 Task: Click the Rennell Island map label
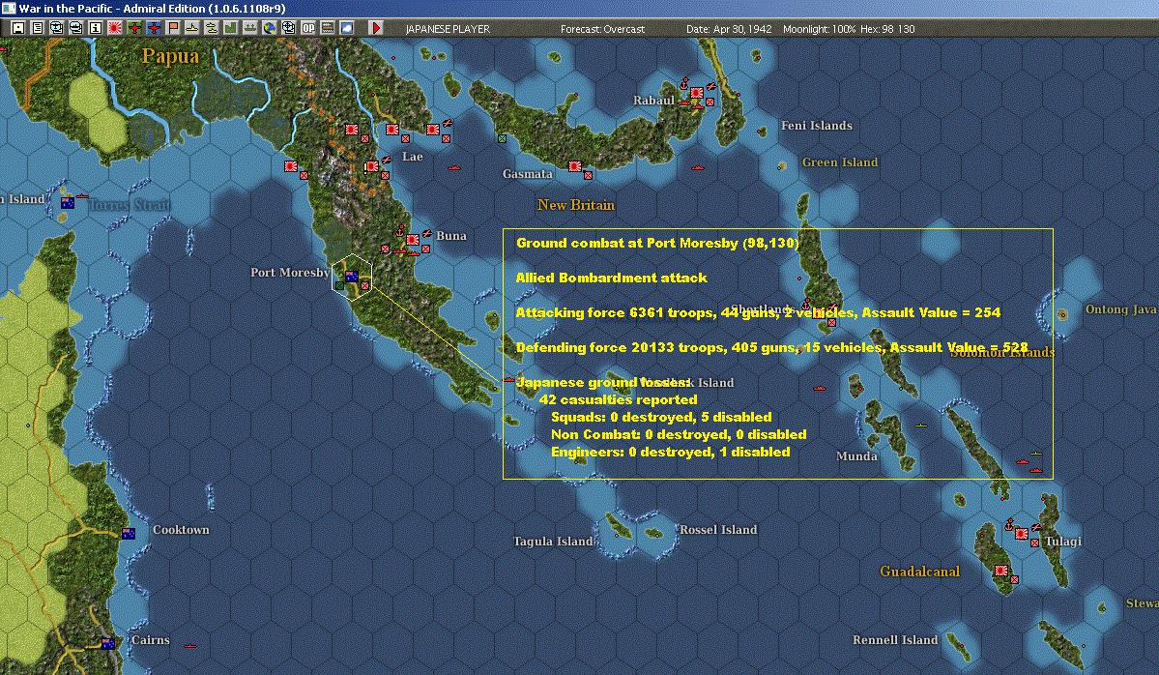[x=895, y=639]
